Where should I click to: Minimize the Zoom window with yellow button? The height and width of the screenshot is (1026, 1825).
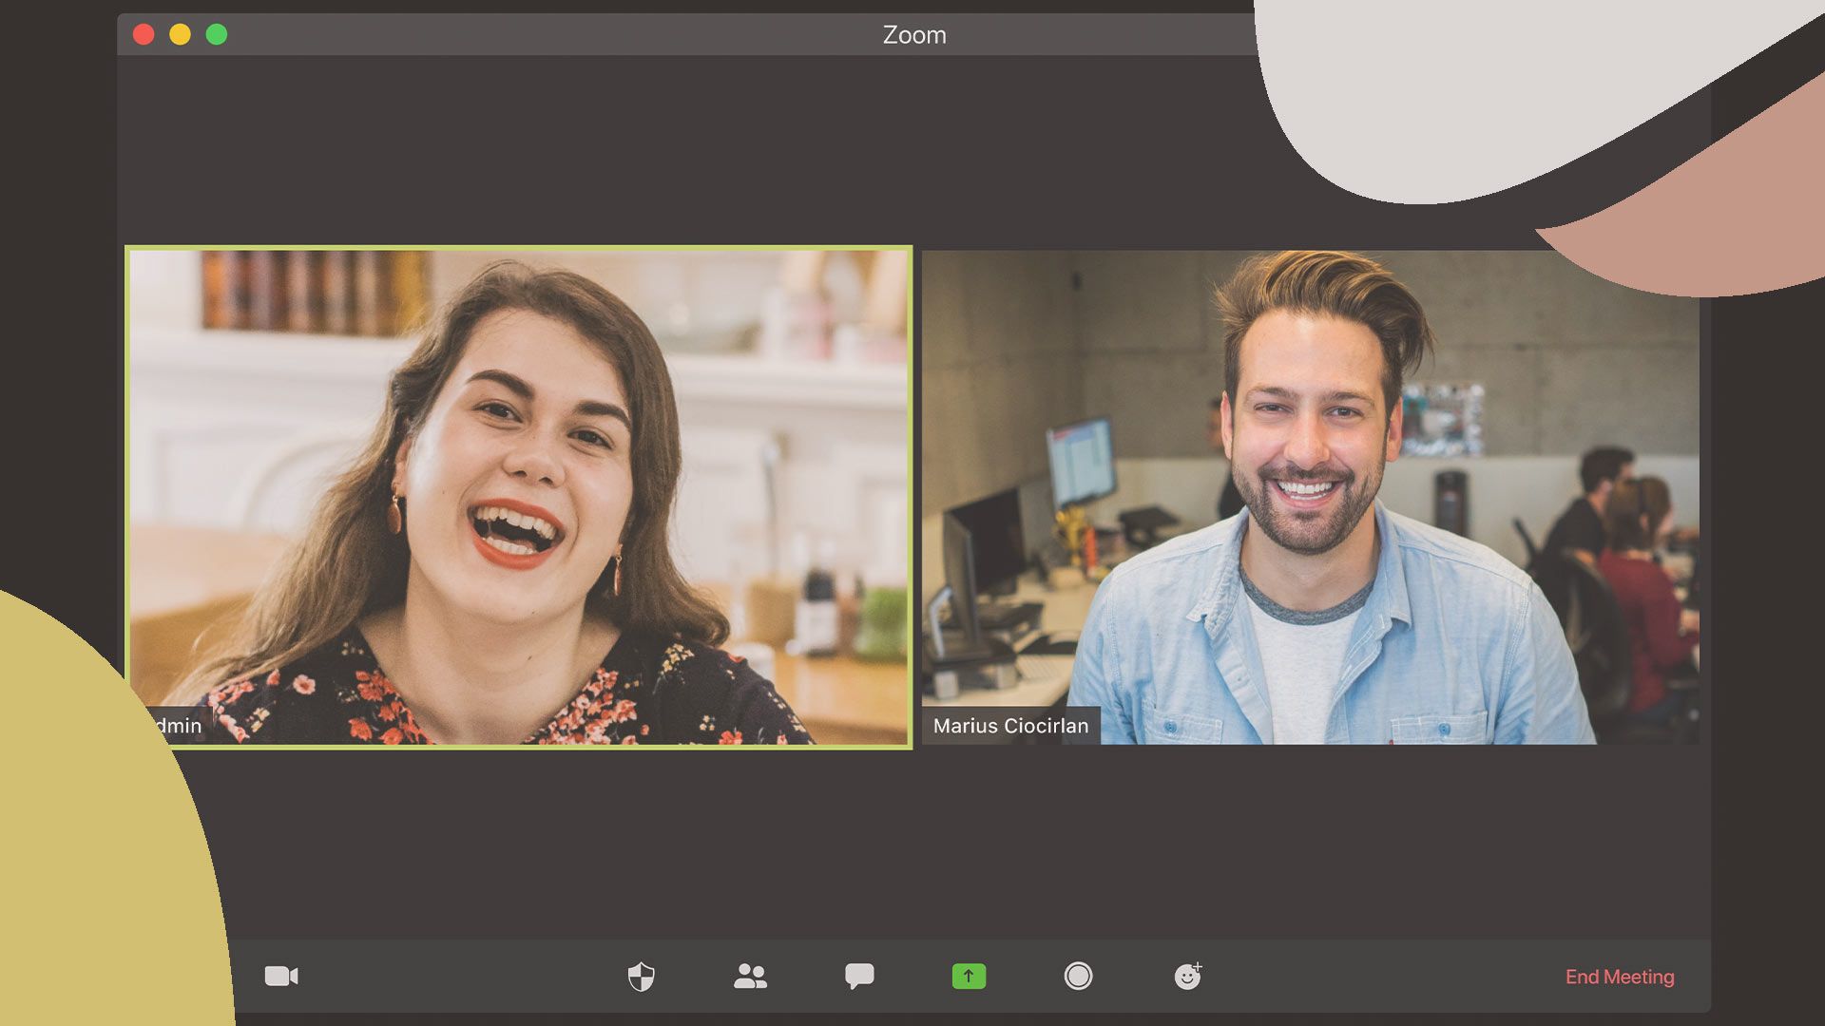[x=180, y=35]
